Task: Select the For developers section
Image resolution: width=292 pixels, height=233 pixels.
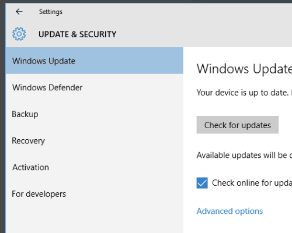Action: point(95,194)
